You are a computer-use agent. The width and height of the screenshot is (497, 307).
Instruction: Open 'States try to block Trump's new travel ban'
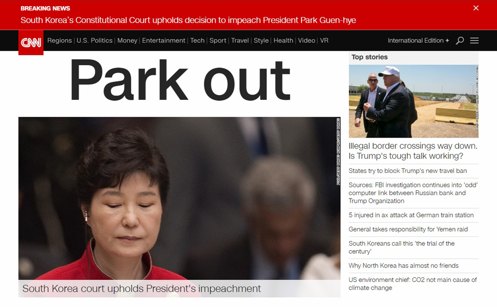tap(408, 171)
